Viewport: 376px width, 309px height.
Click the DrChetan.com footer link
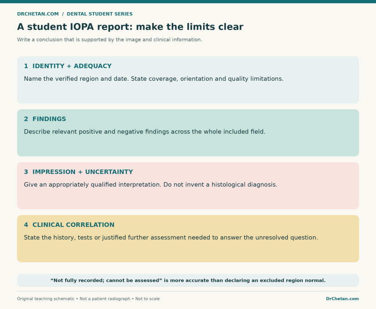pos(342,299)
